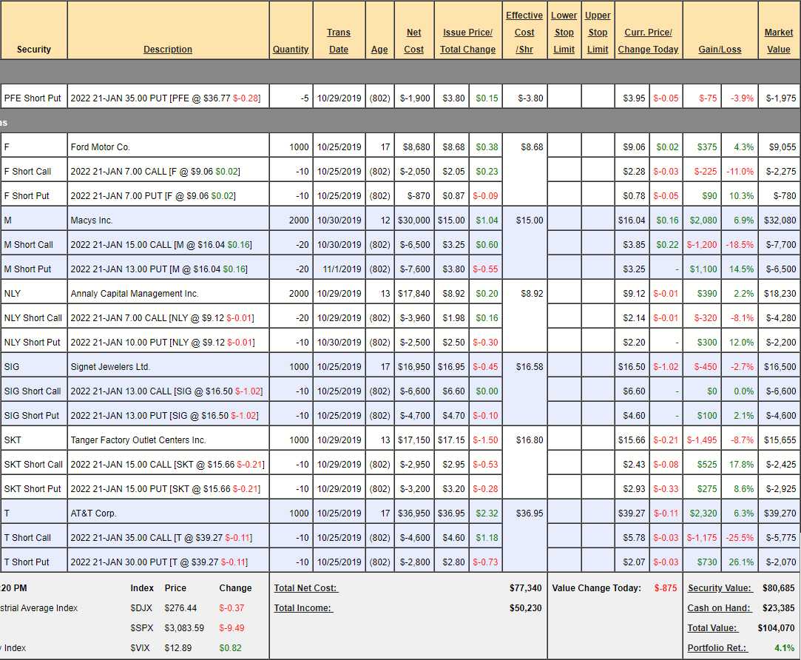Click the Curr. Price/Change Today header
Screen dimensions: 801x660
(x=648, y=41)
